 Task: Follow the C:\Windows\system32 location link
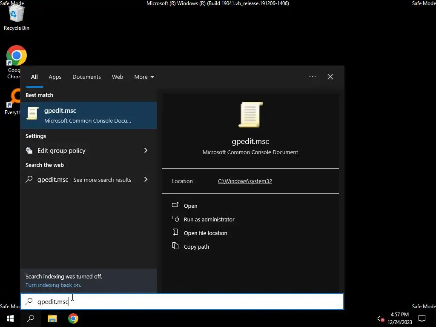click(245, 181)
